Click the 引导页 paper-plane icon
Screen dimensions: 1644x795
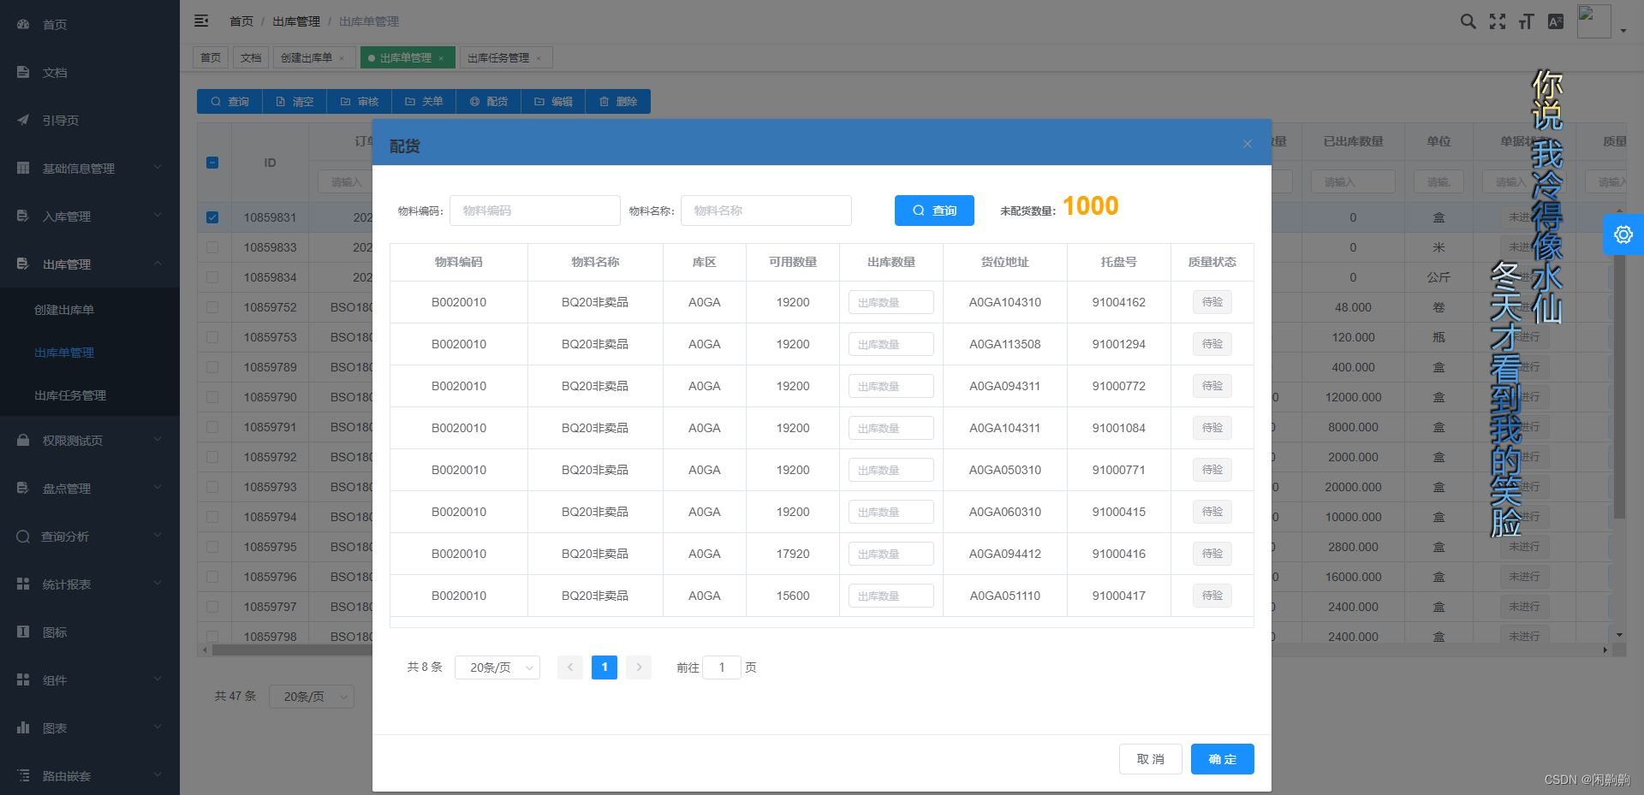[23, 121]
